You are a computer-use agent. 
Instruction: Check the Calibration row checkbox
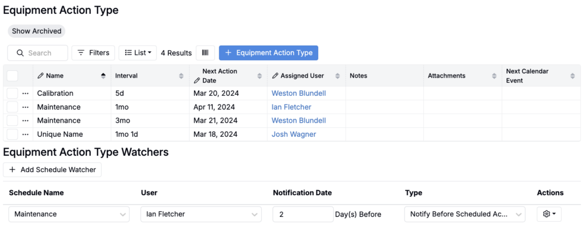click(x=13, y=94)
